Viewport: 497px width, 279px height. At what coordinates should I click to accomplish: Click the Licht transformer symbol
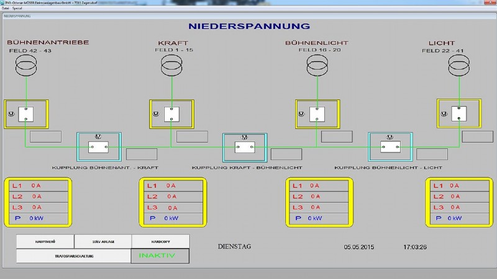click(x=459, y=64)
